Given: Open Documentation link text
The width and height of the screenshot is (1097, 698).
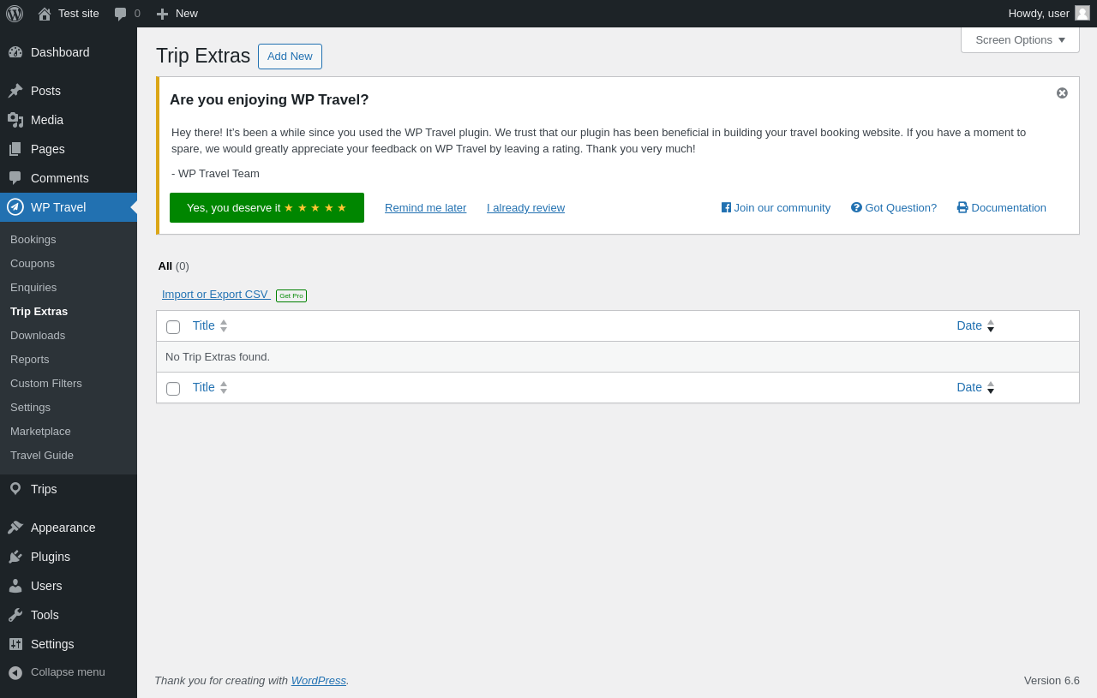Looking at the screenshot, I should point(1009,207).
